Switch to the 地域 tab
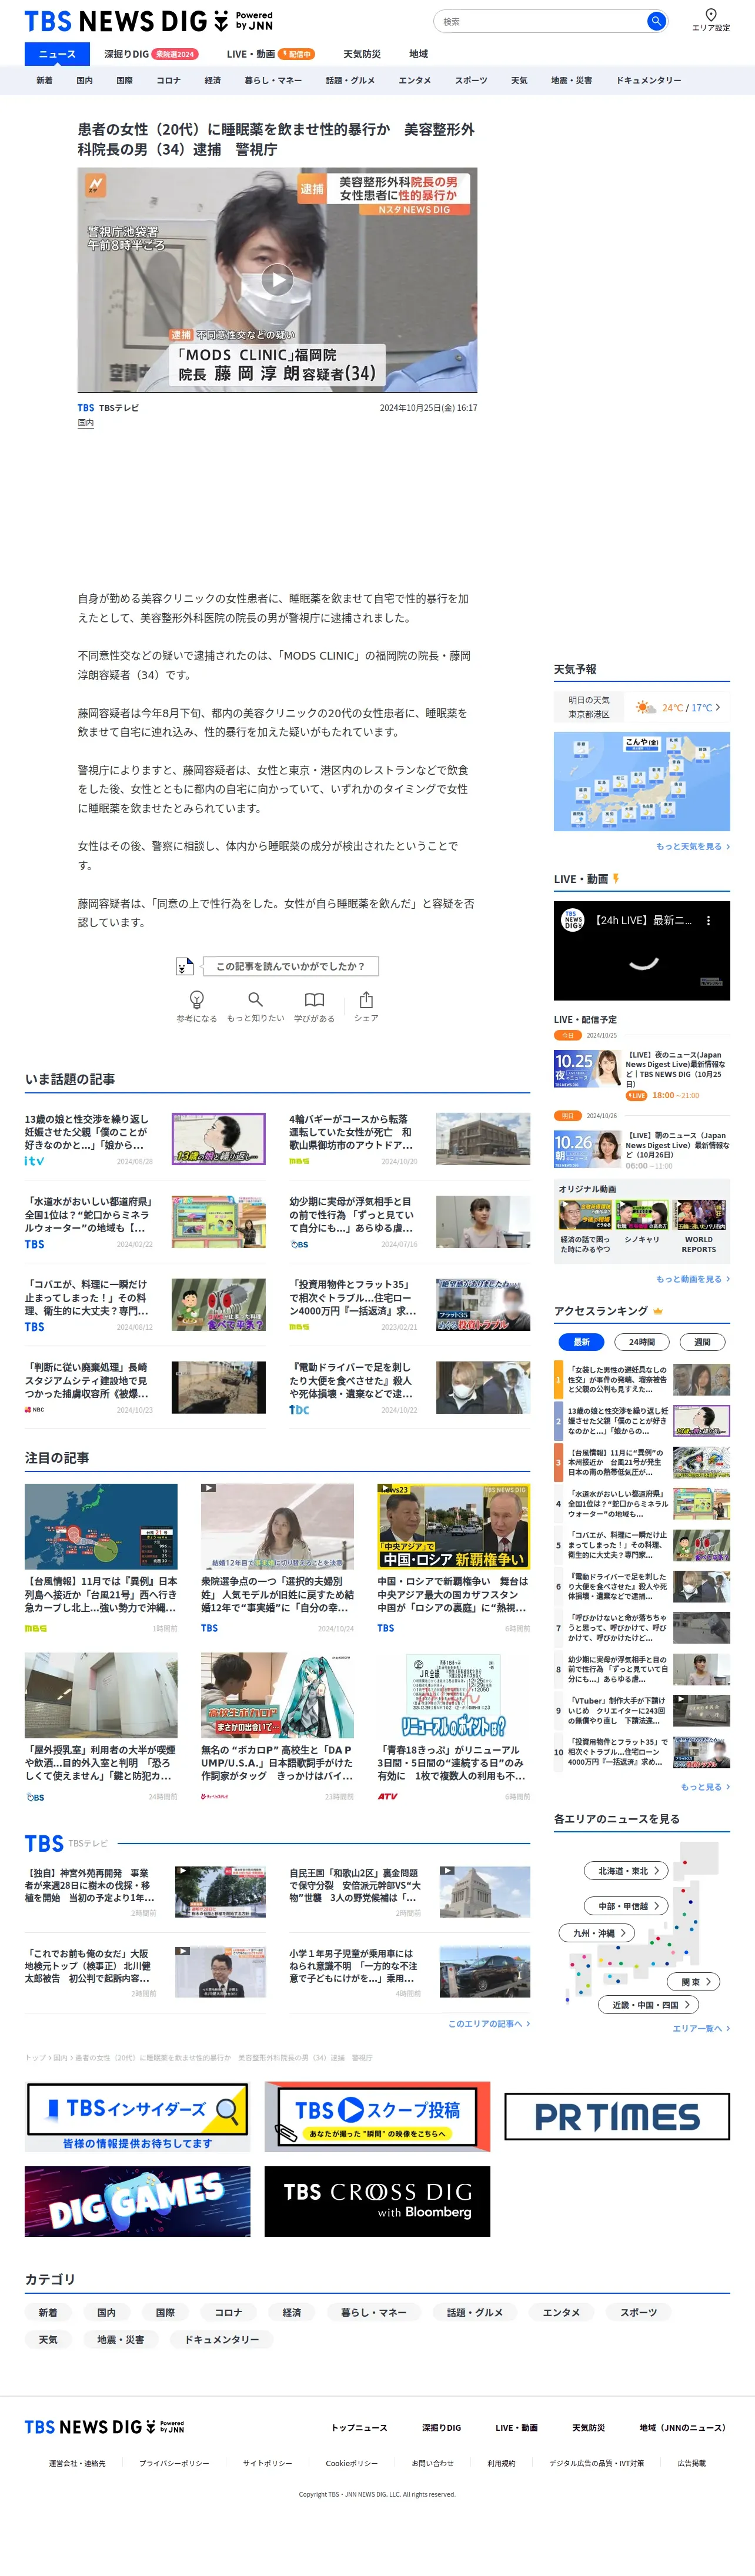 (418, 54)
